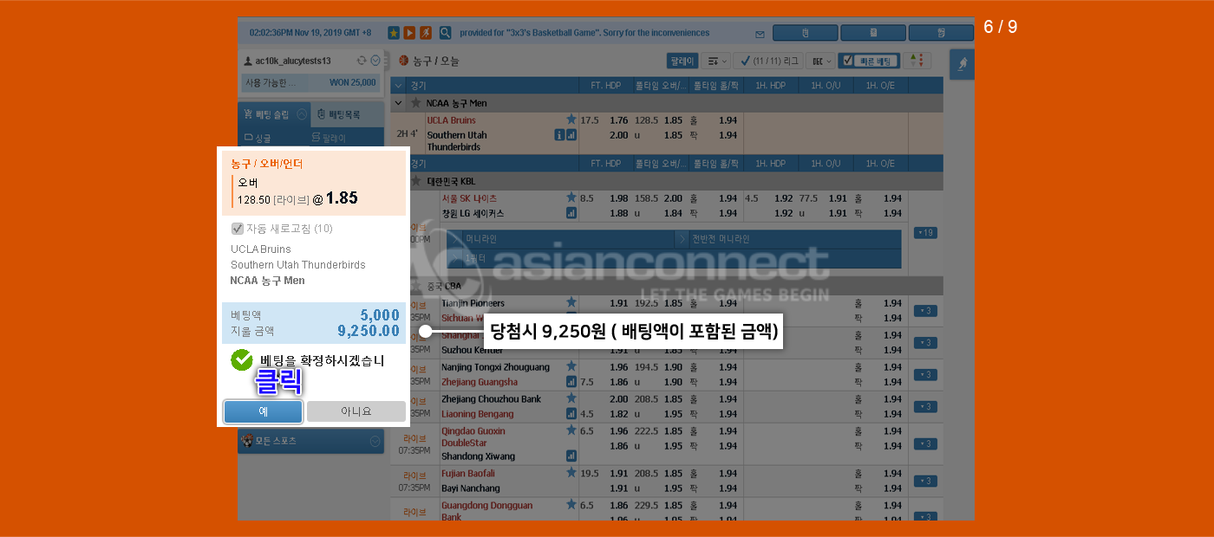Collapse the 베팅 슬립 panel chevron

pyautogui.click(x=302, y=114)
